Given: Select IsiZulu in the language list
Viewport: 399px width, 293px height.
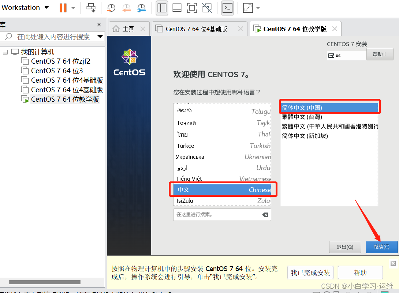Looking at the screenshot, I should point(222,201).
